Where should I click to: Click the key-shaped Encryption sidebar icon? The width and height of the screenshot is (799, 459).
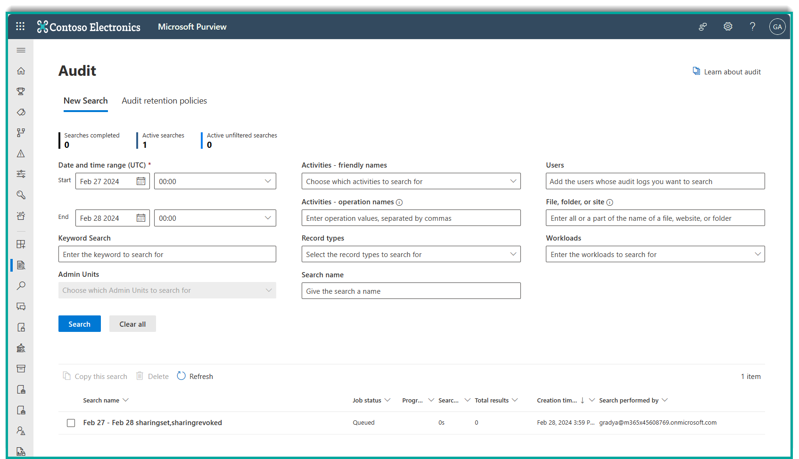[21, 194]
